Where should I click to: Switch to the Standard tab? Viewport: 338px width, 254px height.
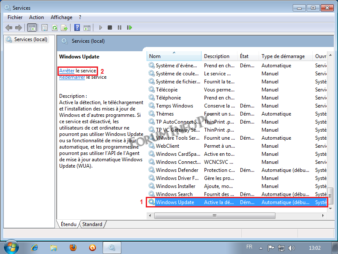[x=92, y=224]
